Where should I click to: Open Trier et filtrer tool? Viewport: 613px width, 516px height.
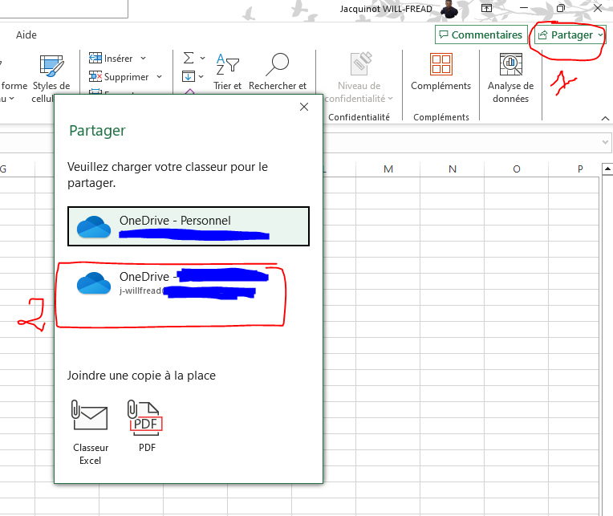click(228, 71)
